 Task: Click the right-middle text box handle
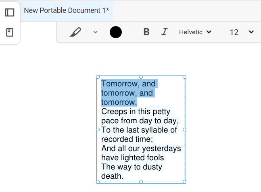point(184,129)
